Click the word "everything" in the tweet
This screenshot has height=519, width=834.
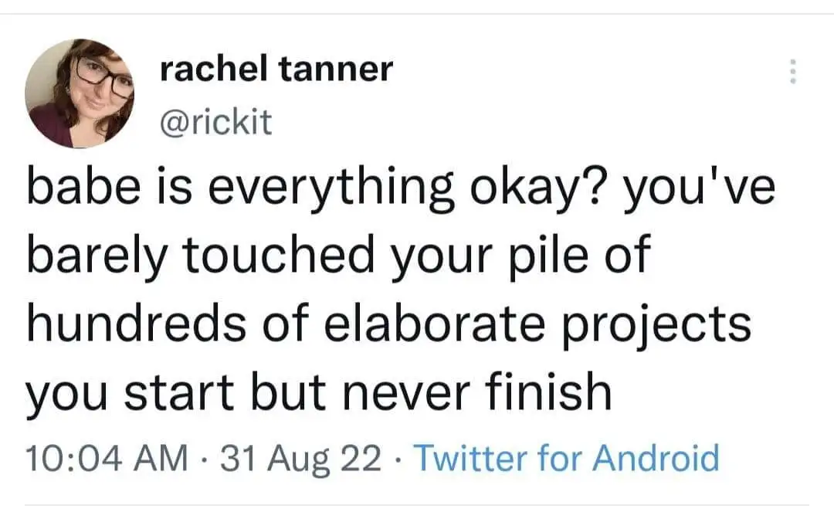[x=331, y=189]
